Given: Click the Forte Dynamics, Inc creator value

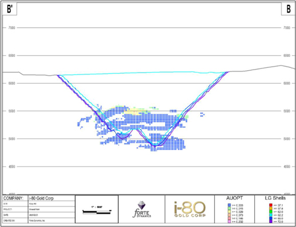Looking at the screenshot, I should (37, 220).
